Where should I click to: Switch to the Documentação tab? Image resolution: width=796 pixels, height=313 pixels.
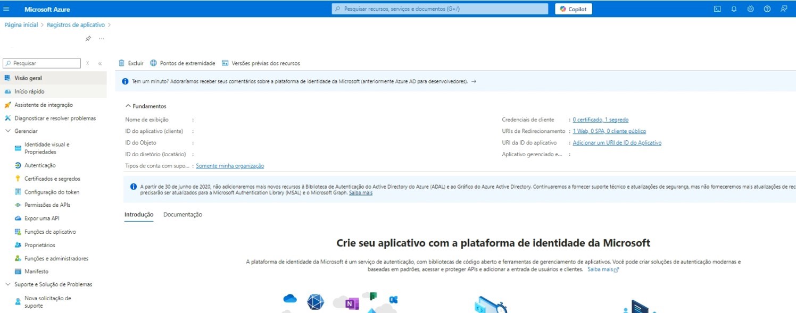coord(183,215)
